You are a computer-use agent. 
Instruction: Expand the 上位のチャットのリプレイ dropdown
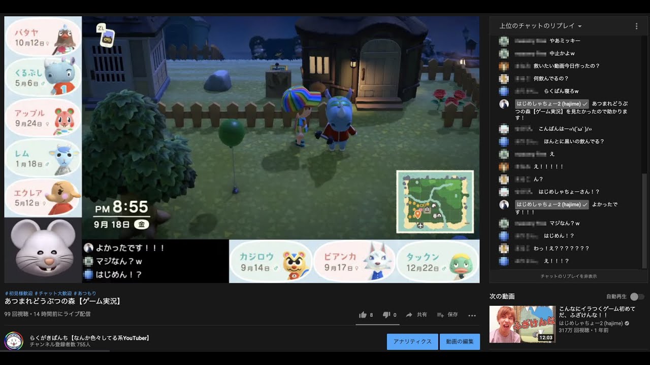(x=540, y=26)
